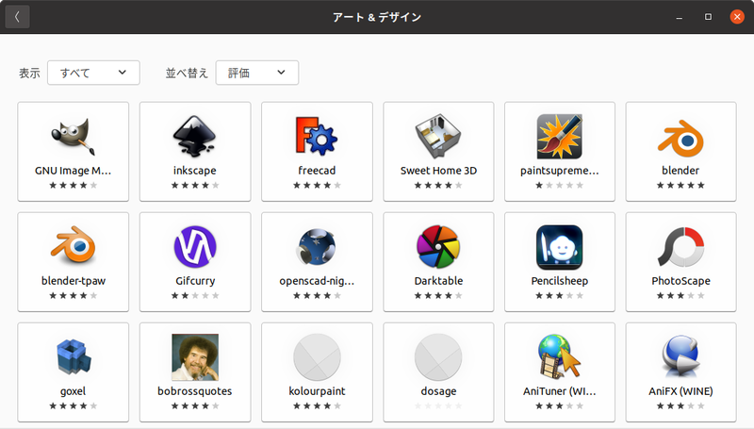Open the blender app icon
The image size is (754, 429).
680,139
